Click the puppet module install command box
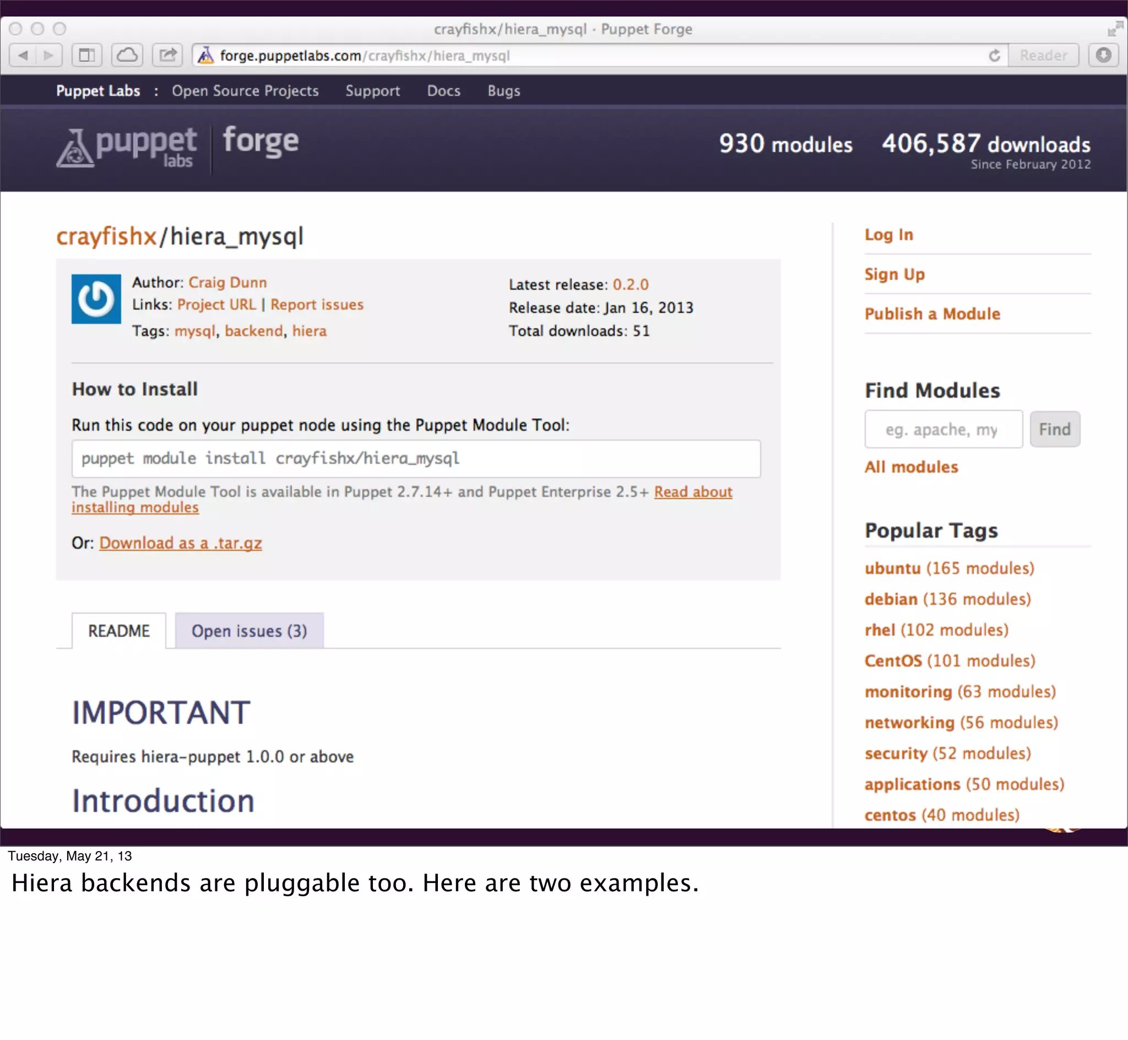Image resolution: width=1128 pixels, height=1040 pixels. coord(416,459)
